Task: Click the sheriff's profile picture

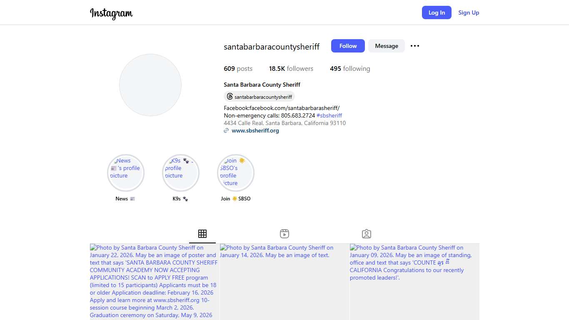Action: pos(150,85)
